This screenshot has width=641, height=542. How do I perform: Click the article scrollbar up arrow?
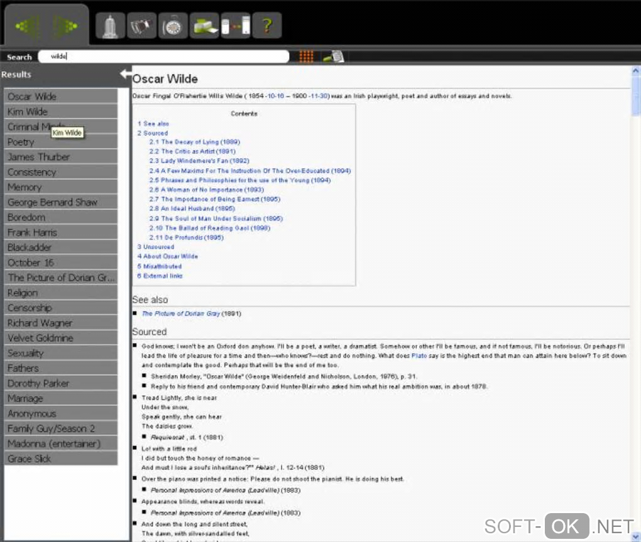point(636,71)
